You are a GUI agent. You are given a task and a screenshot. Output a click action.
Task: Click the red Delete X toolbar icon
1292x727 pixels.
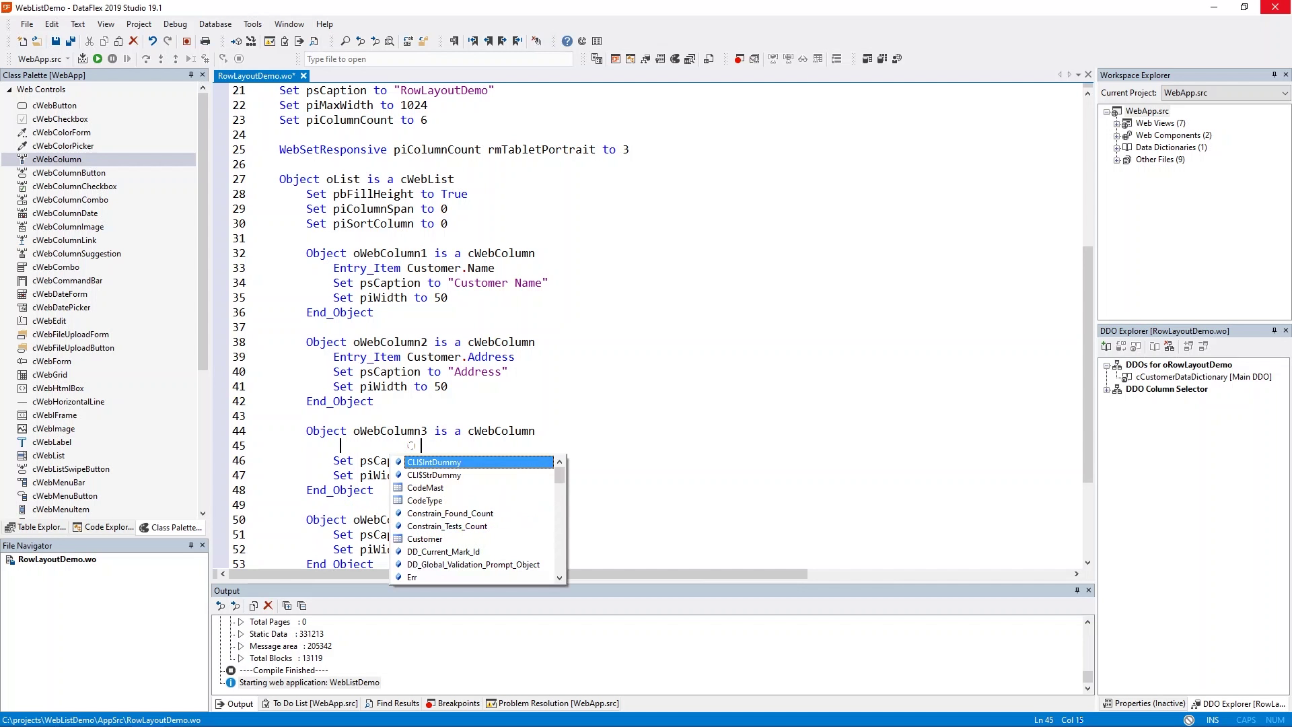tap(133, 41)
